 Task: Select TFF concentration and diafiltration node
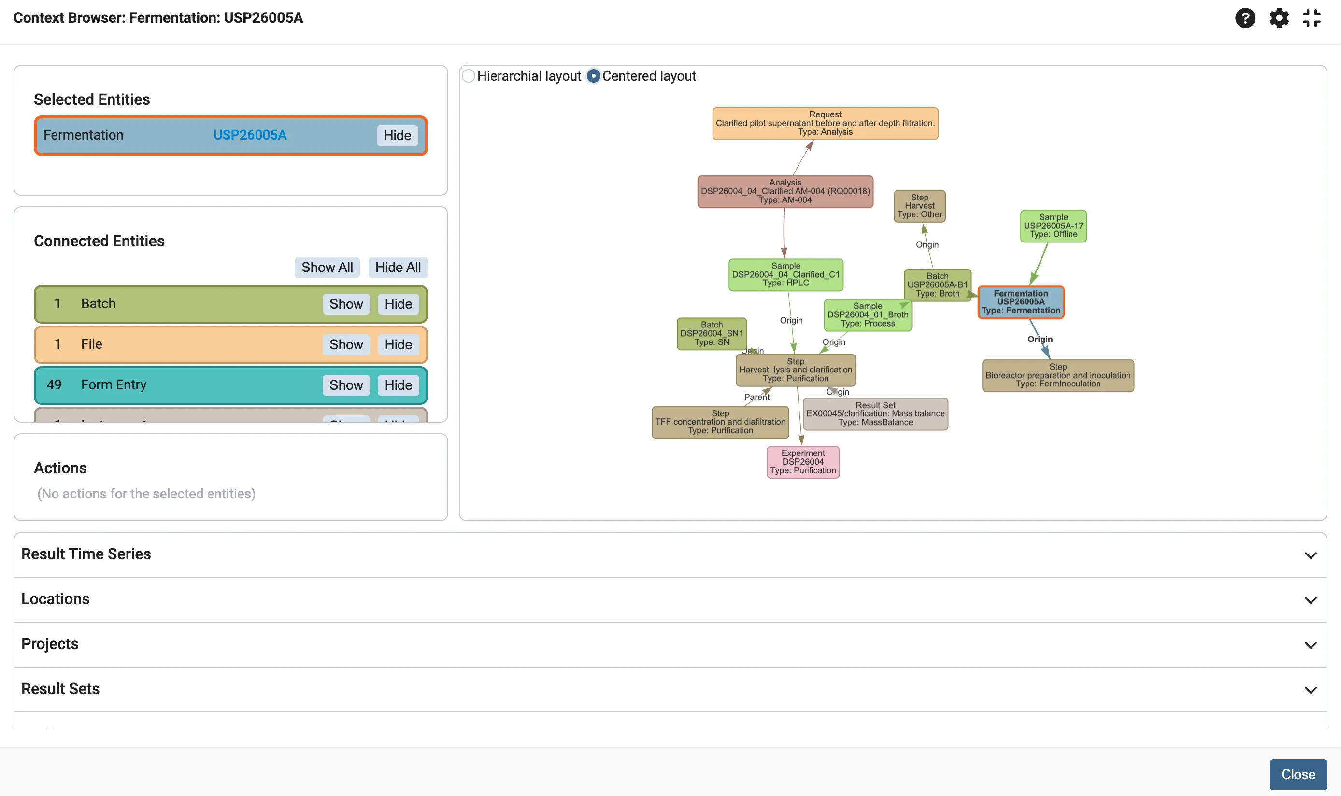tap(720, 422)
